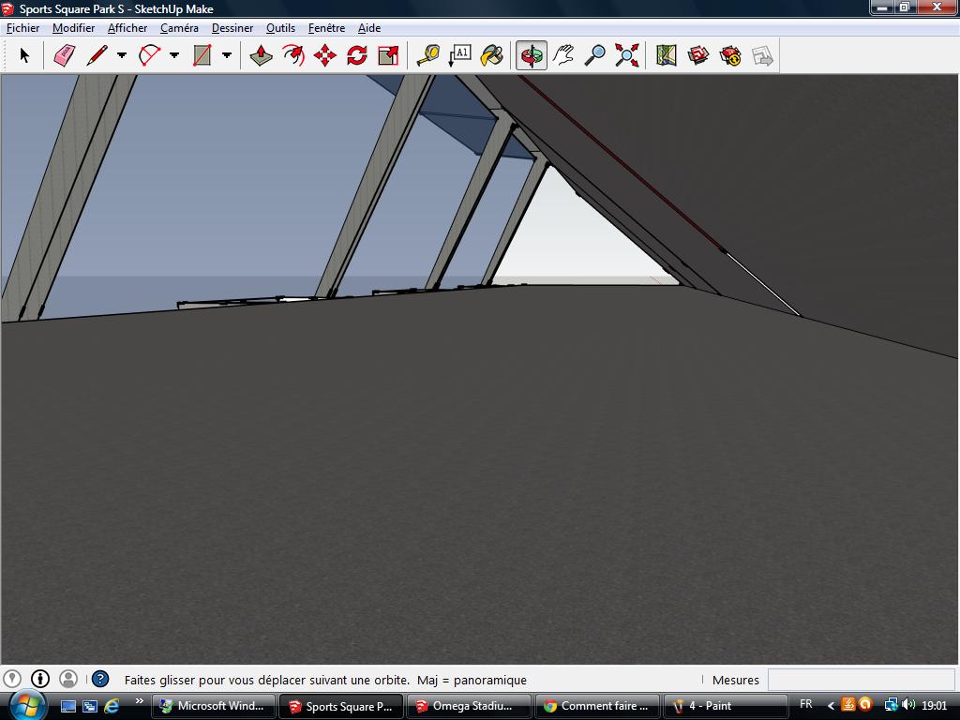Expand the shape tools dropdown arrow
The width and height of the screenshot is (960, 720).
click(227, 56)
